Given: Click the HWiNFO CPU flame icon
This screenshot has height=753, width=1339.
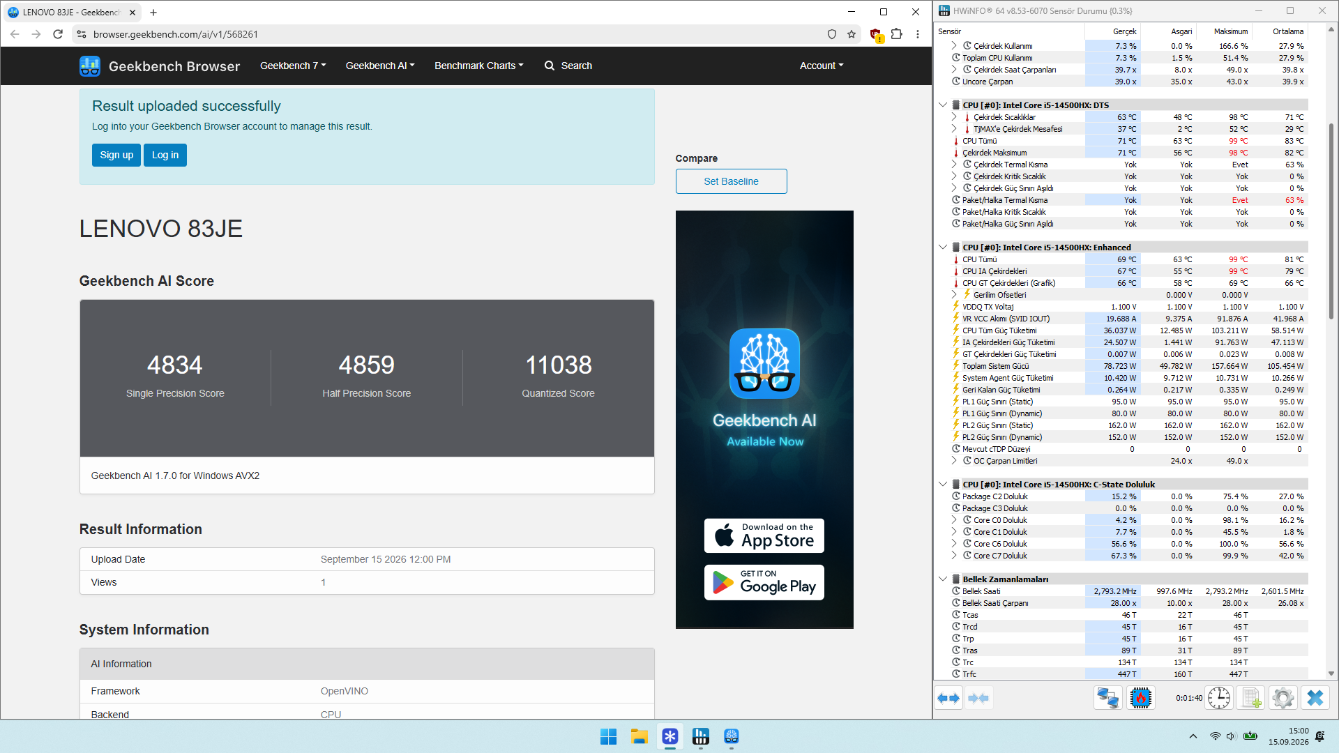Looking at the screenshot, I should point(1141,698).
